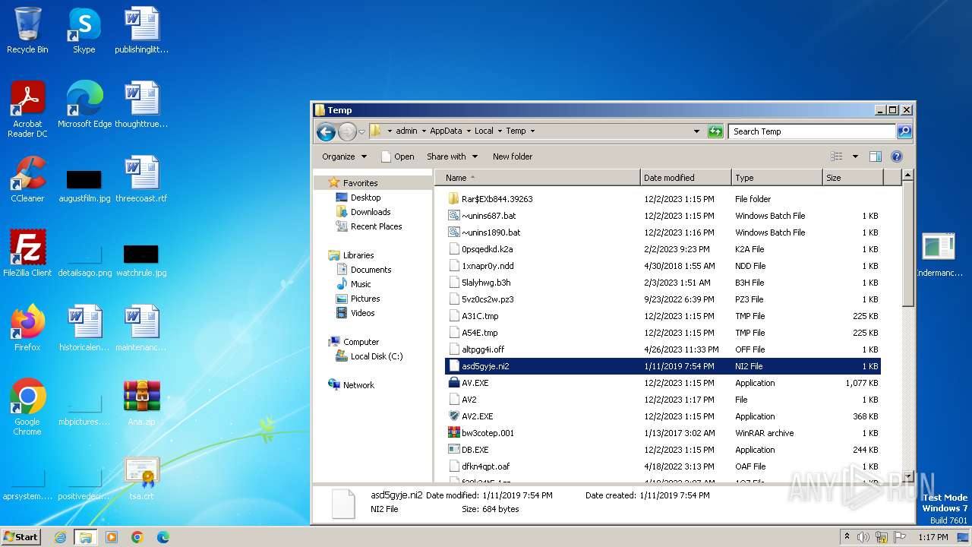Navigate to admin in the breadcrumb
Viewport: 972px width, 547px height.
(x=406, y=131)
